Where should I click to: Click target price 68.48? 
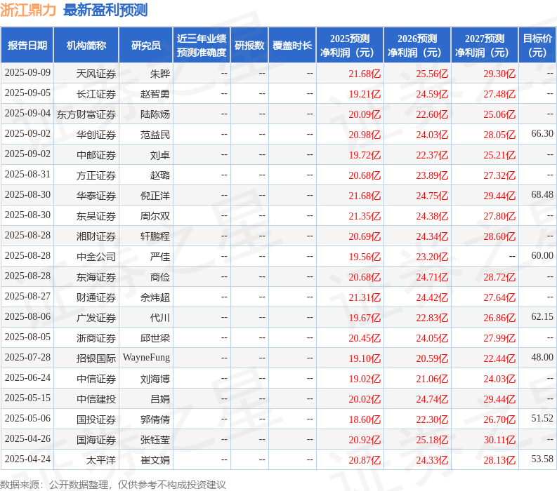(x=542, y=194)
